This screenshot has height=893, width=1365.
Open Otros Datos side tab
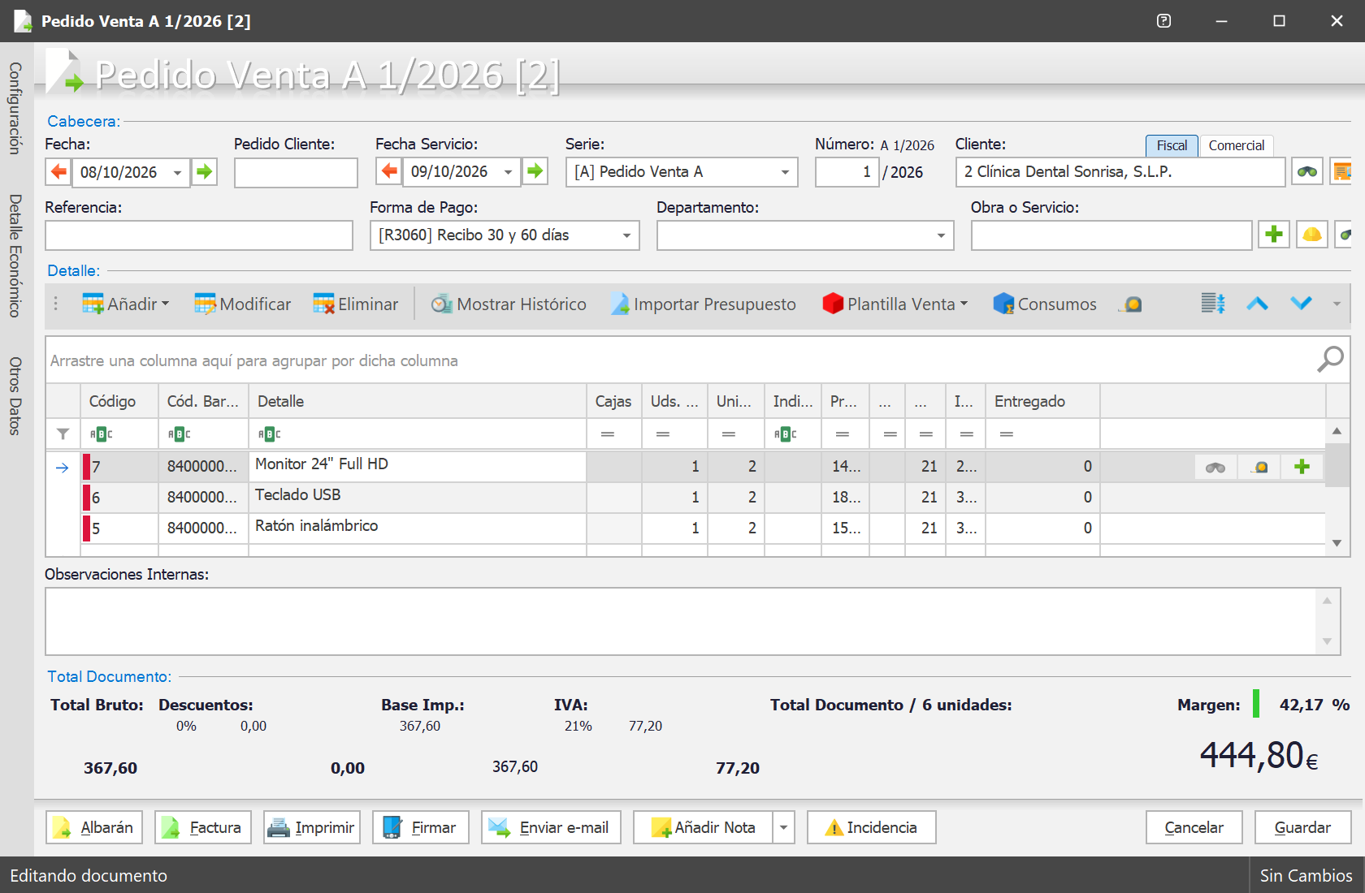pyautogui.click(x=15, y=396)
